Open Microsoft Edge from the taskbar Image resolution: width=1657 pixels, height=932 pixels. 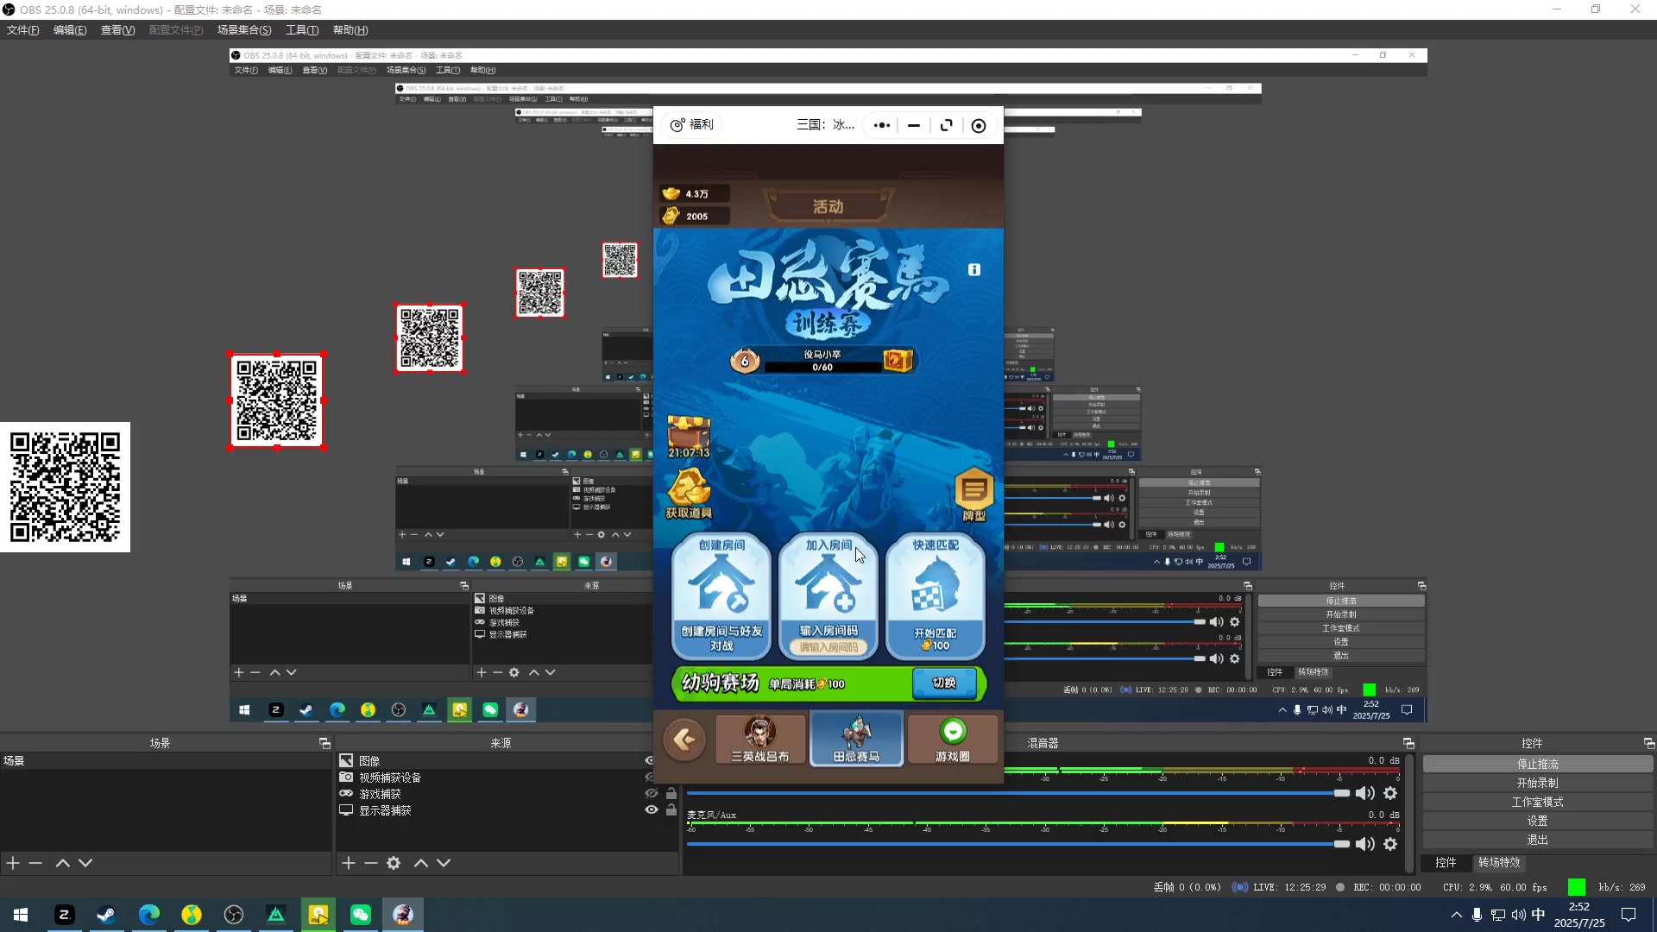148,915
